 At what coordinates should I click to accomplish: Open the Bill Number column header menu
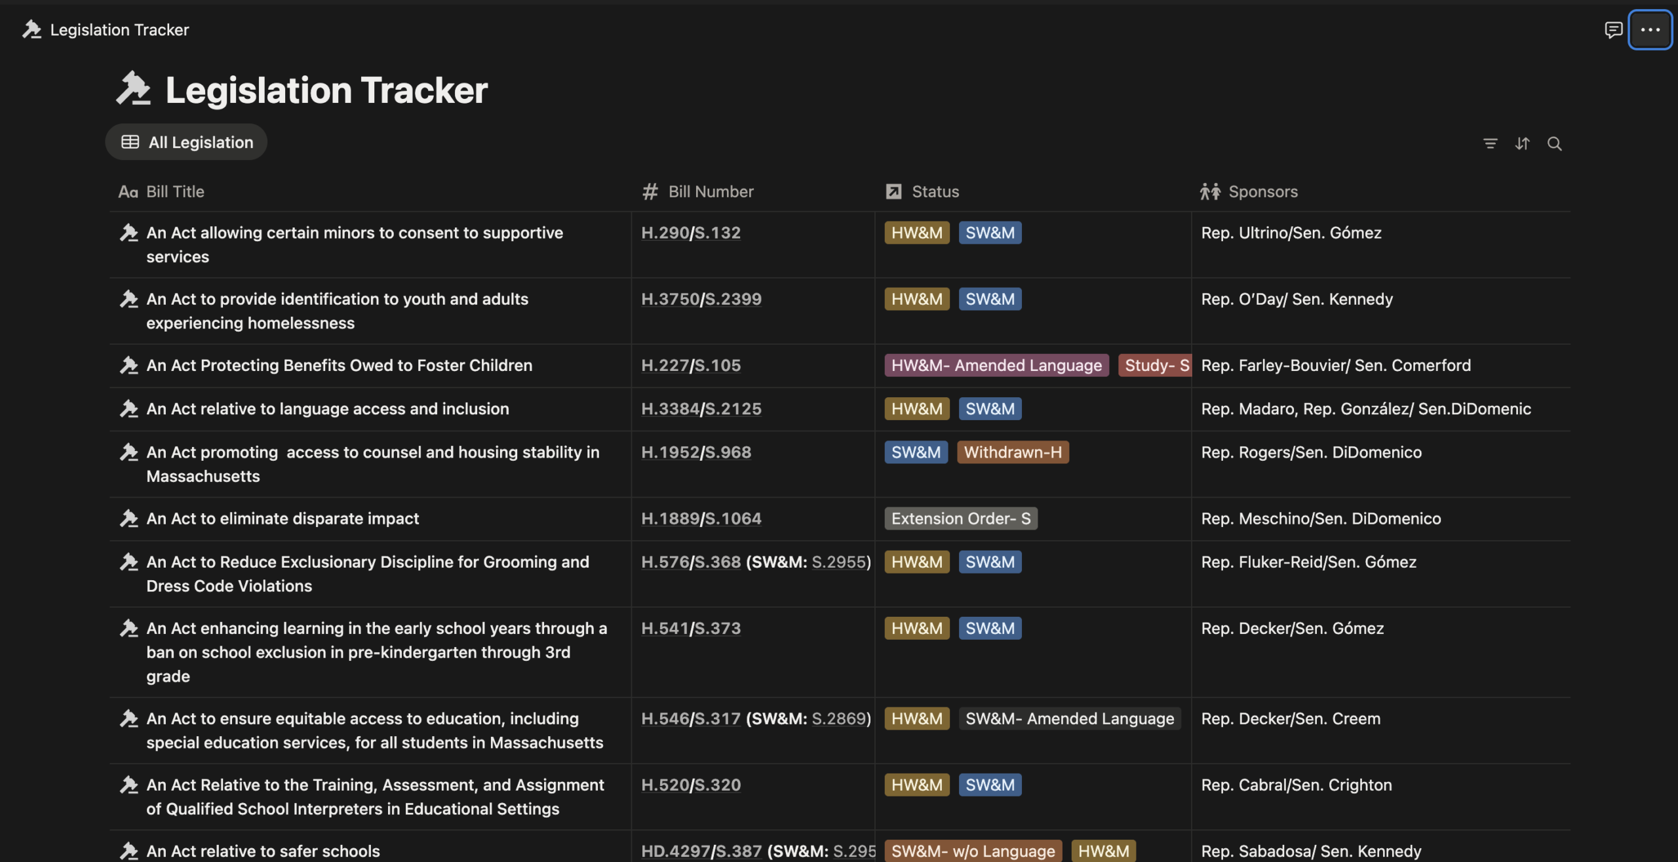pos(710,191)
